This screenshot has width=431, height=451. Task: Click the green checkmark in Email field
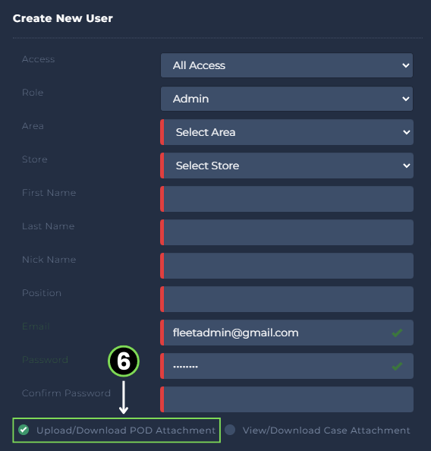[397, 333]
